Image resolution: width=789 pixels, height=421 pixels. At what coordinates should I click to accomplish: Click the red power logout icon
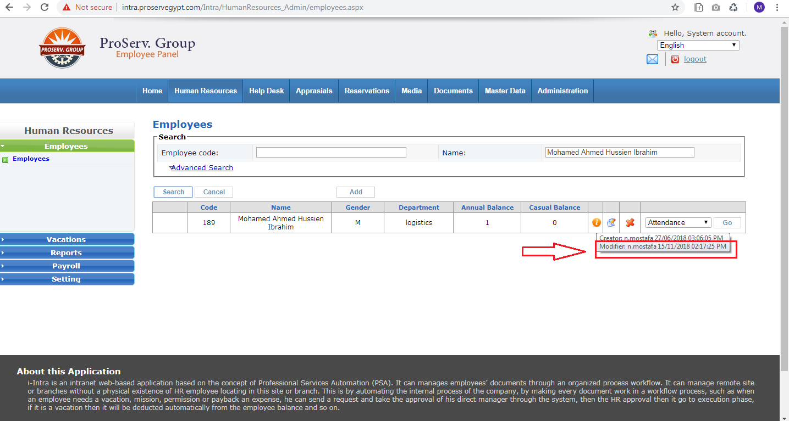click(x=675, y=59)
